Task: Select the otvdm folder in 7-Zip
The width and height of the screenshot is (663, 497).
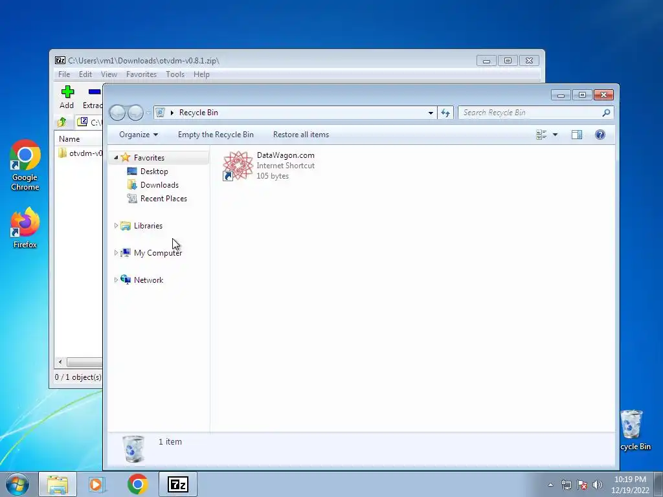Action: 80,153
